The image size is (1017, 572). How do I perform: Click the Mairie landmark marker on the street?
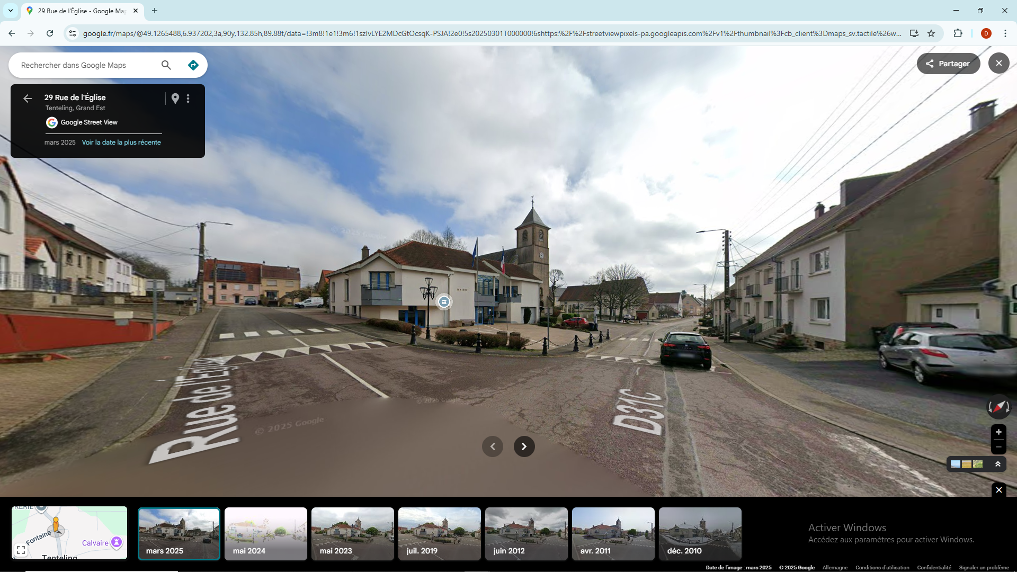(444, 302)
